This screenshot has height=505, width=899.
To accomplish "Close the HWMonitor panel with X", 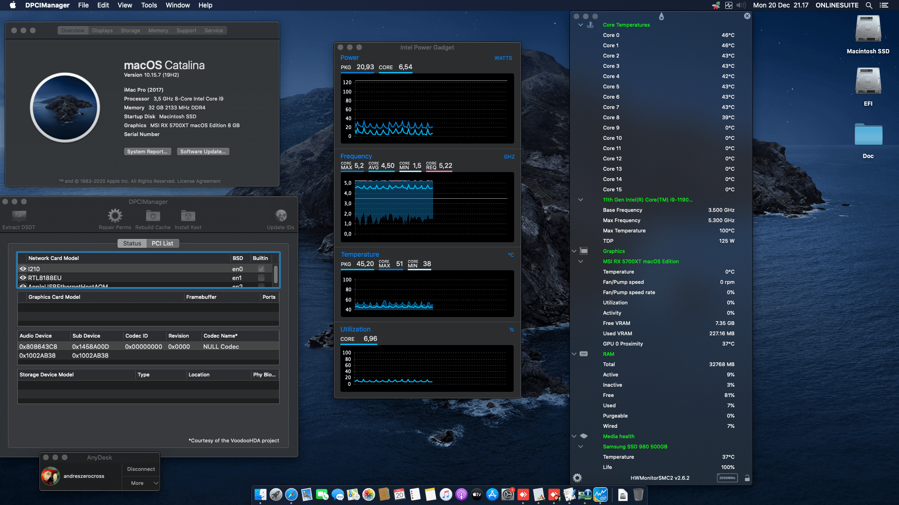I will (747, 16).
